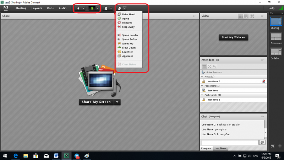Image resolution: width=284 pixels, height=160 pixels.
Task: Click the raise hand status icon
Action: [120, 8]
